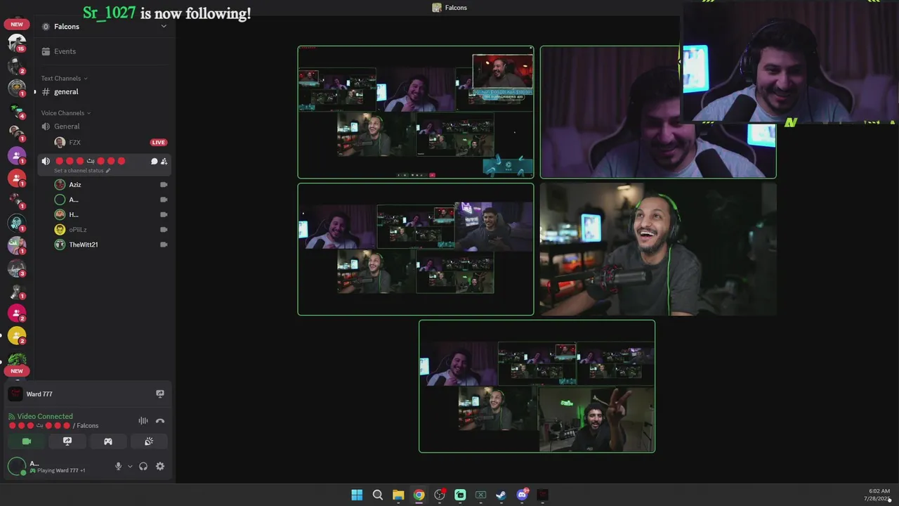Select user TheWitt21 in voice list

click(x=84, y=245)
